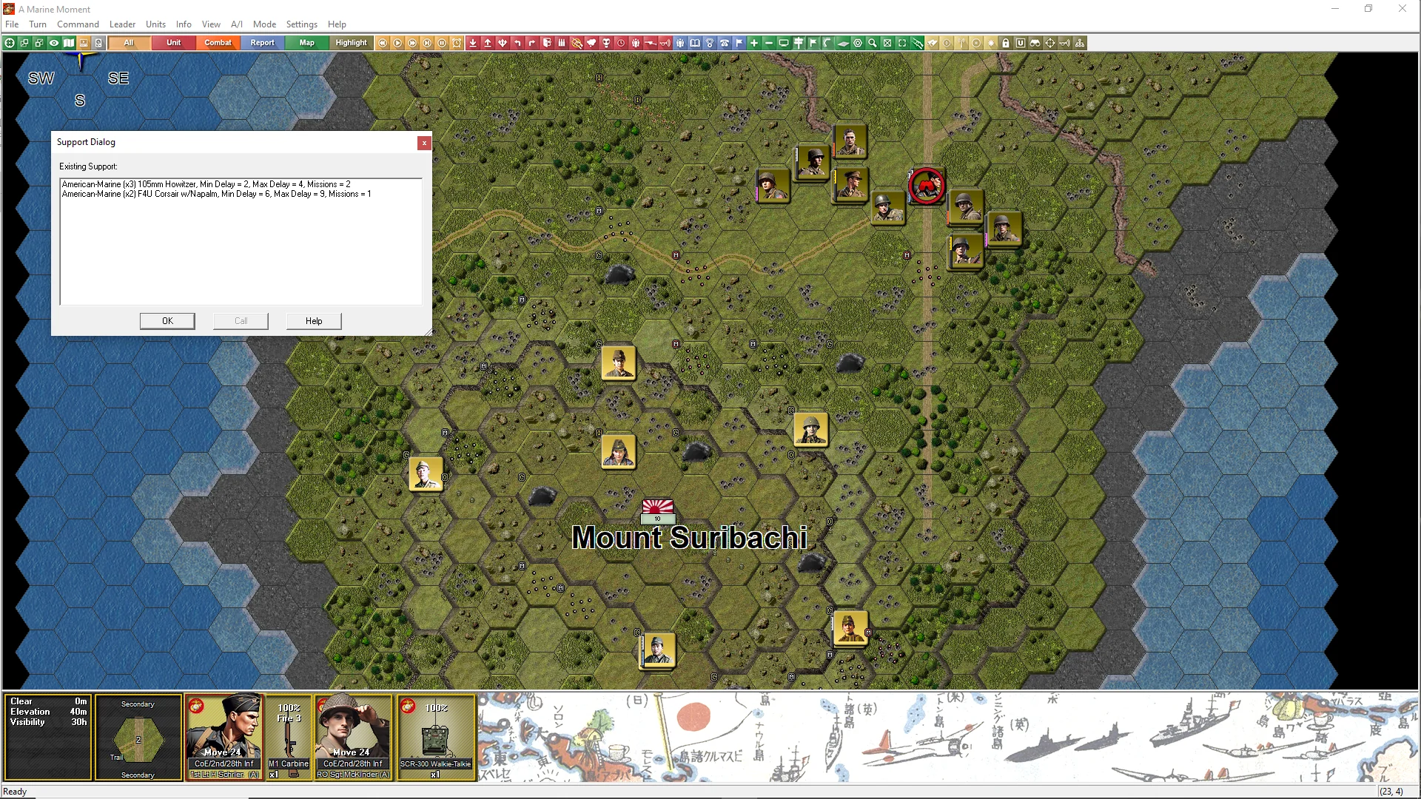
Task: Click the binoculars icon in toolbar
Action: pos(1035,43)
